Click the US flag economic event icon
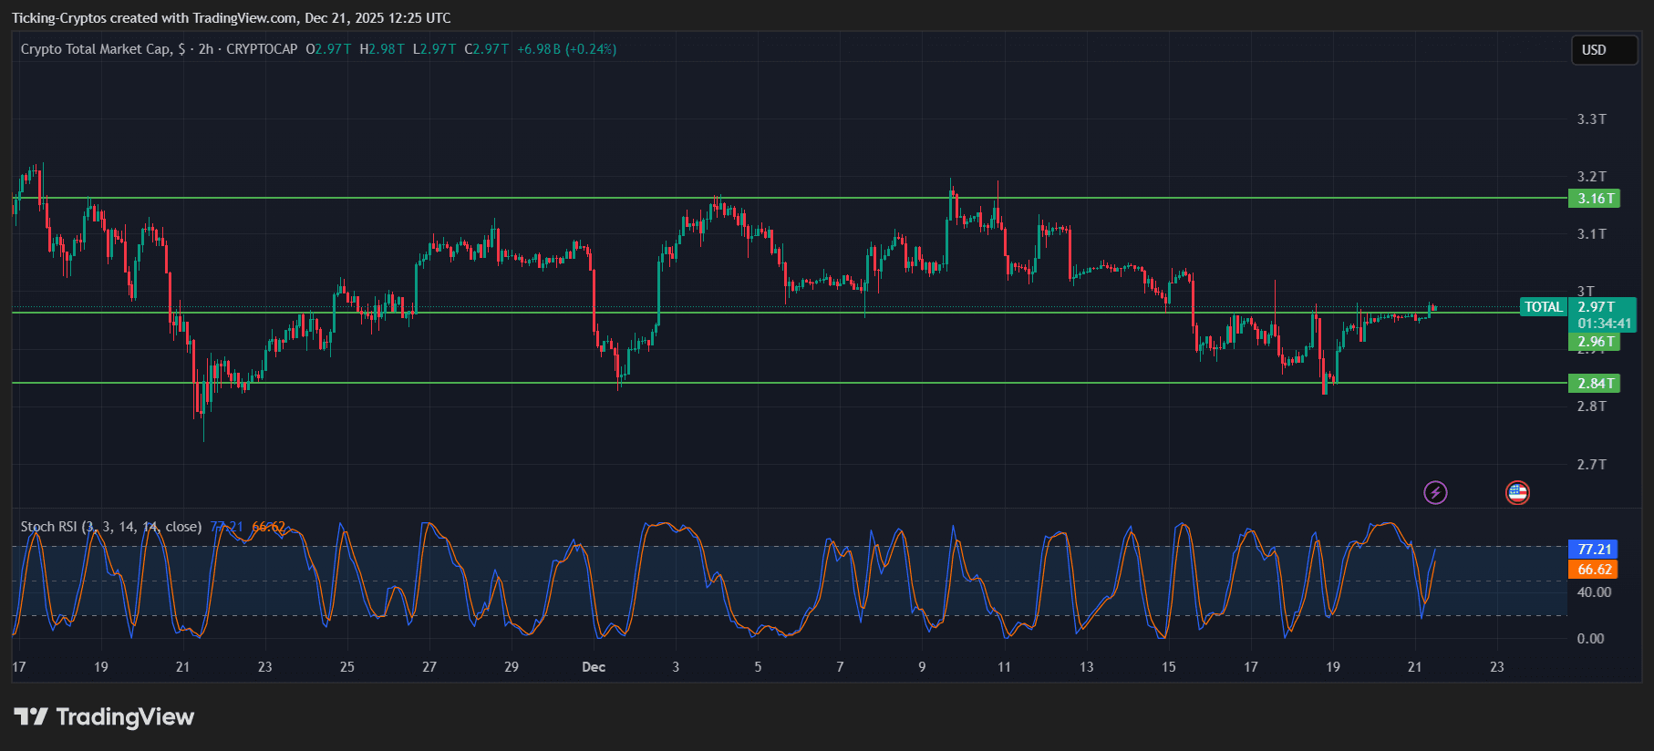The image size is (1654, 751). tap(1517, 493)
